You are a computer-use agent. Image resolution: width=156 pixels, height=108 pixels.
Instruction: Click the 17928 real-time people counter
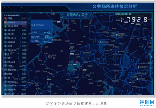click(134, 19)
